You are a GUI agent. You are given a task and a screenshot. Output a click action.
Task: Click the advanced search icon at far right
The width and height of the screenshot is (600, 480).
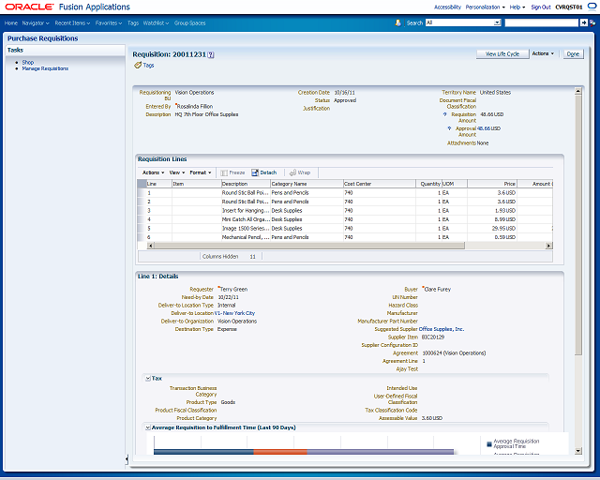click(x=592, y=22)
